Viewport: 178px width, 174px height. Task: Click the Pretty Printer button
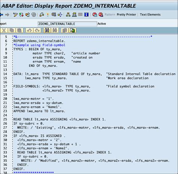coord(126,15)
